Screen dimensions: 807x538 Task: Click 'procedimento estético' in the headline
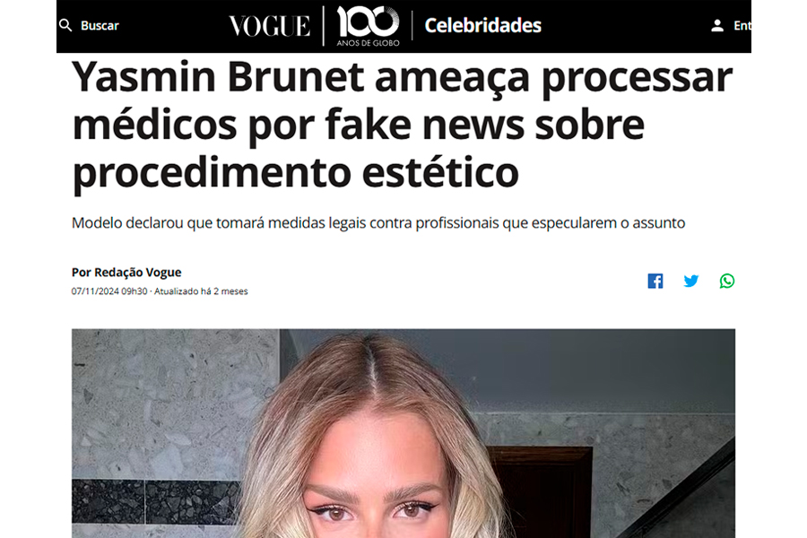pyautogui.click(x=295, y=172)
